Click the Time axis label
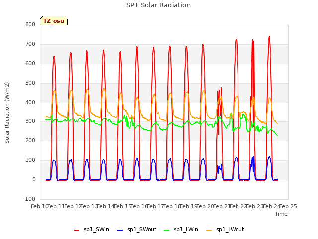This screenshot has width=318, height=239. (281, 214)
